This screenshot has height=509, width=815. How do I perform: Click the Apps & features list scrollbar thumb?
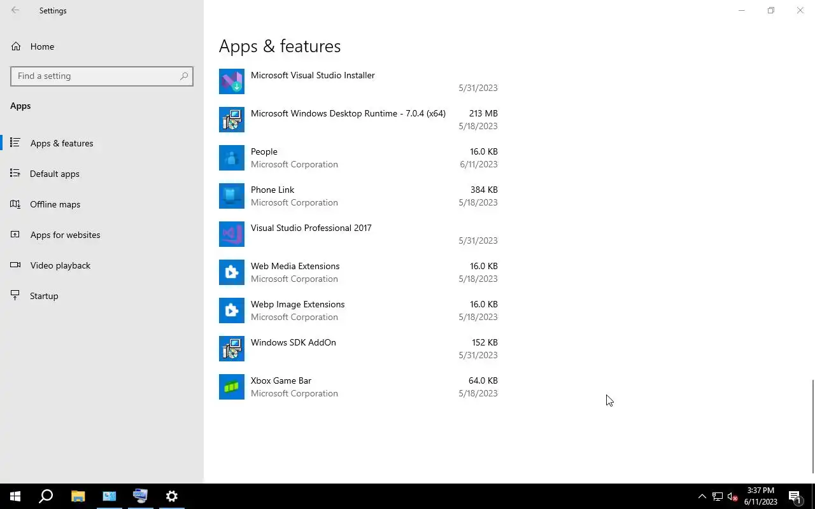pyautogui.click(x=812, y=427)
